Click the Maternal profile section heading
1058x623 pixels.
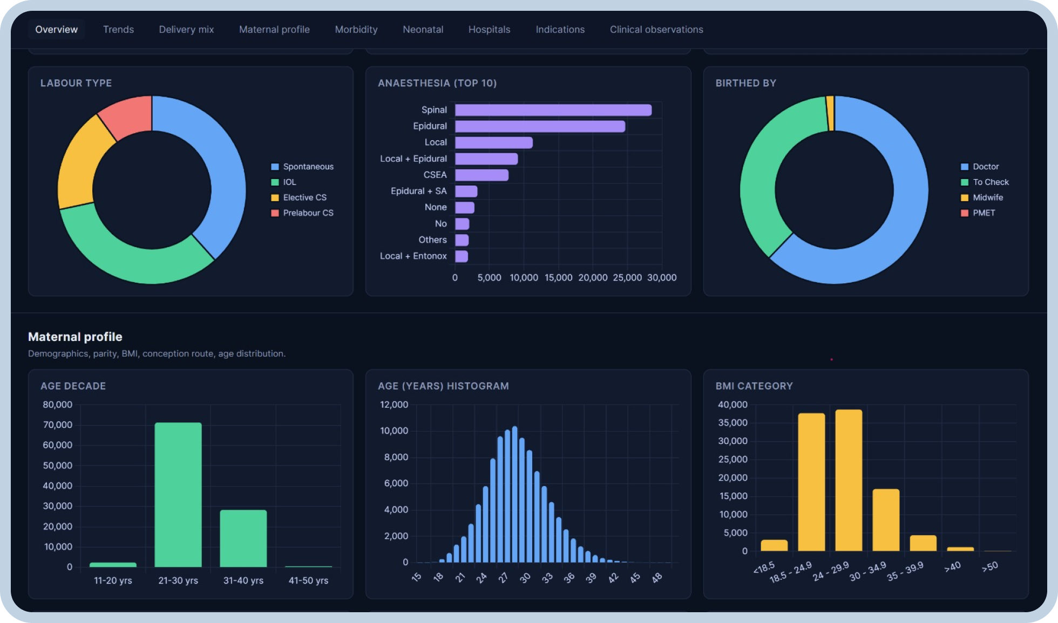click(x=75, y=337)
